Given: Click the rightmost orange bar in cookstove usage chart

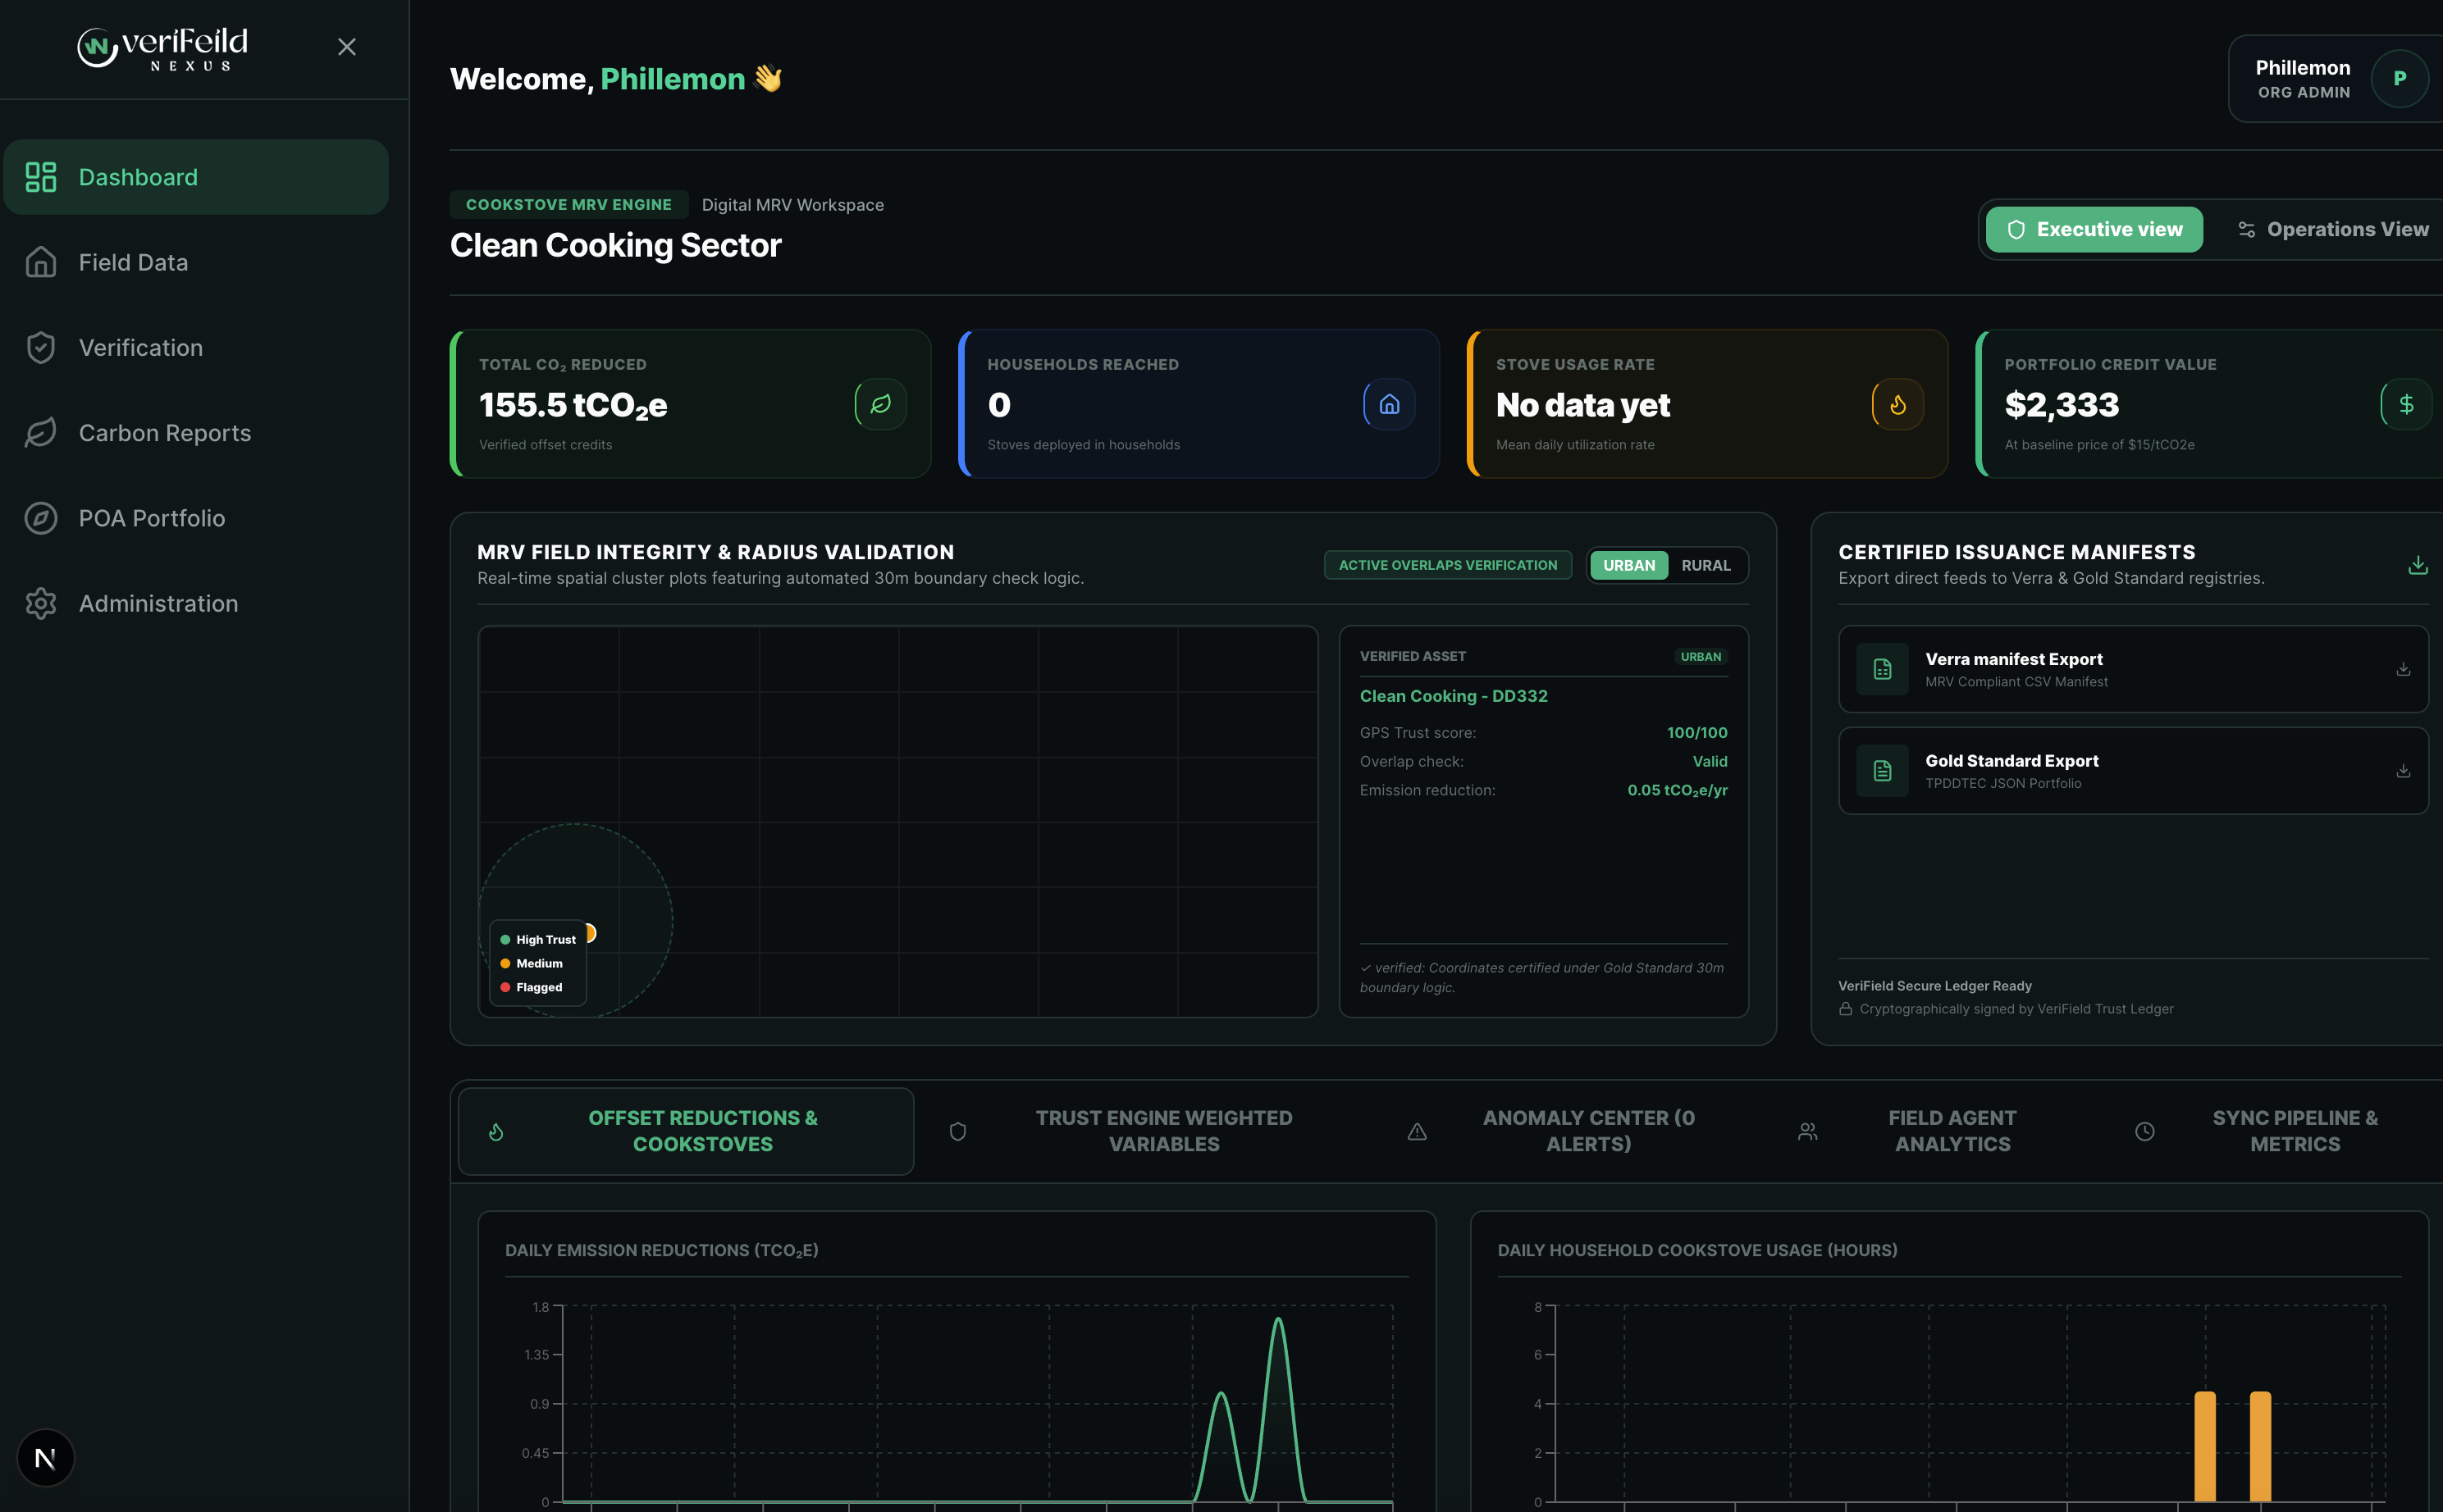Looking at the screenshot, I should [x=2260, y=1446].
